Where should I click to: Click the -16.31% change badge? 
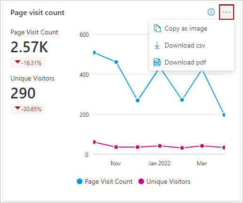pos(28,63)
